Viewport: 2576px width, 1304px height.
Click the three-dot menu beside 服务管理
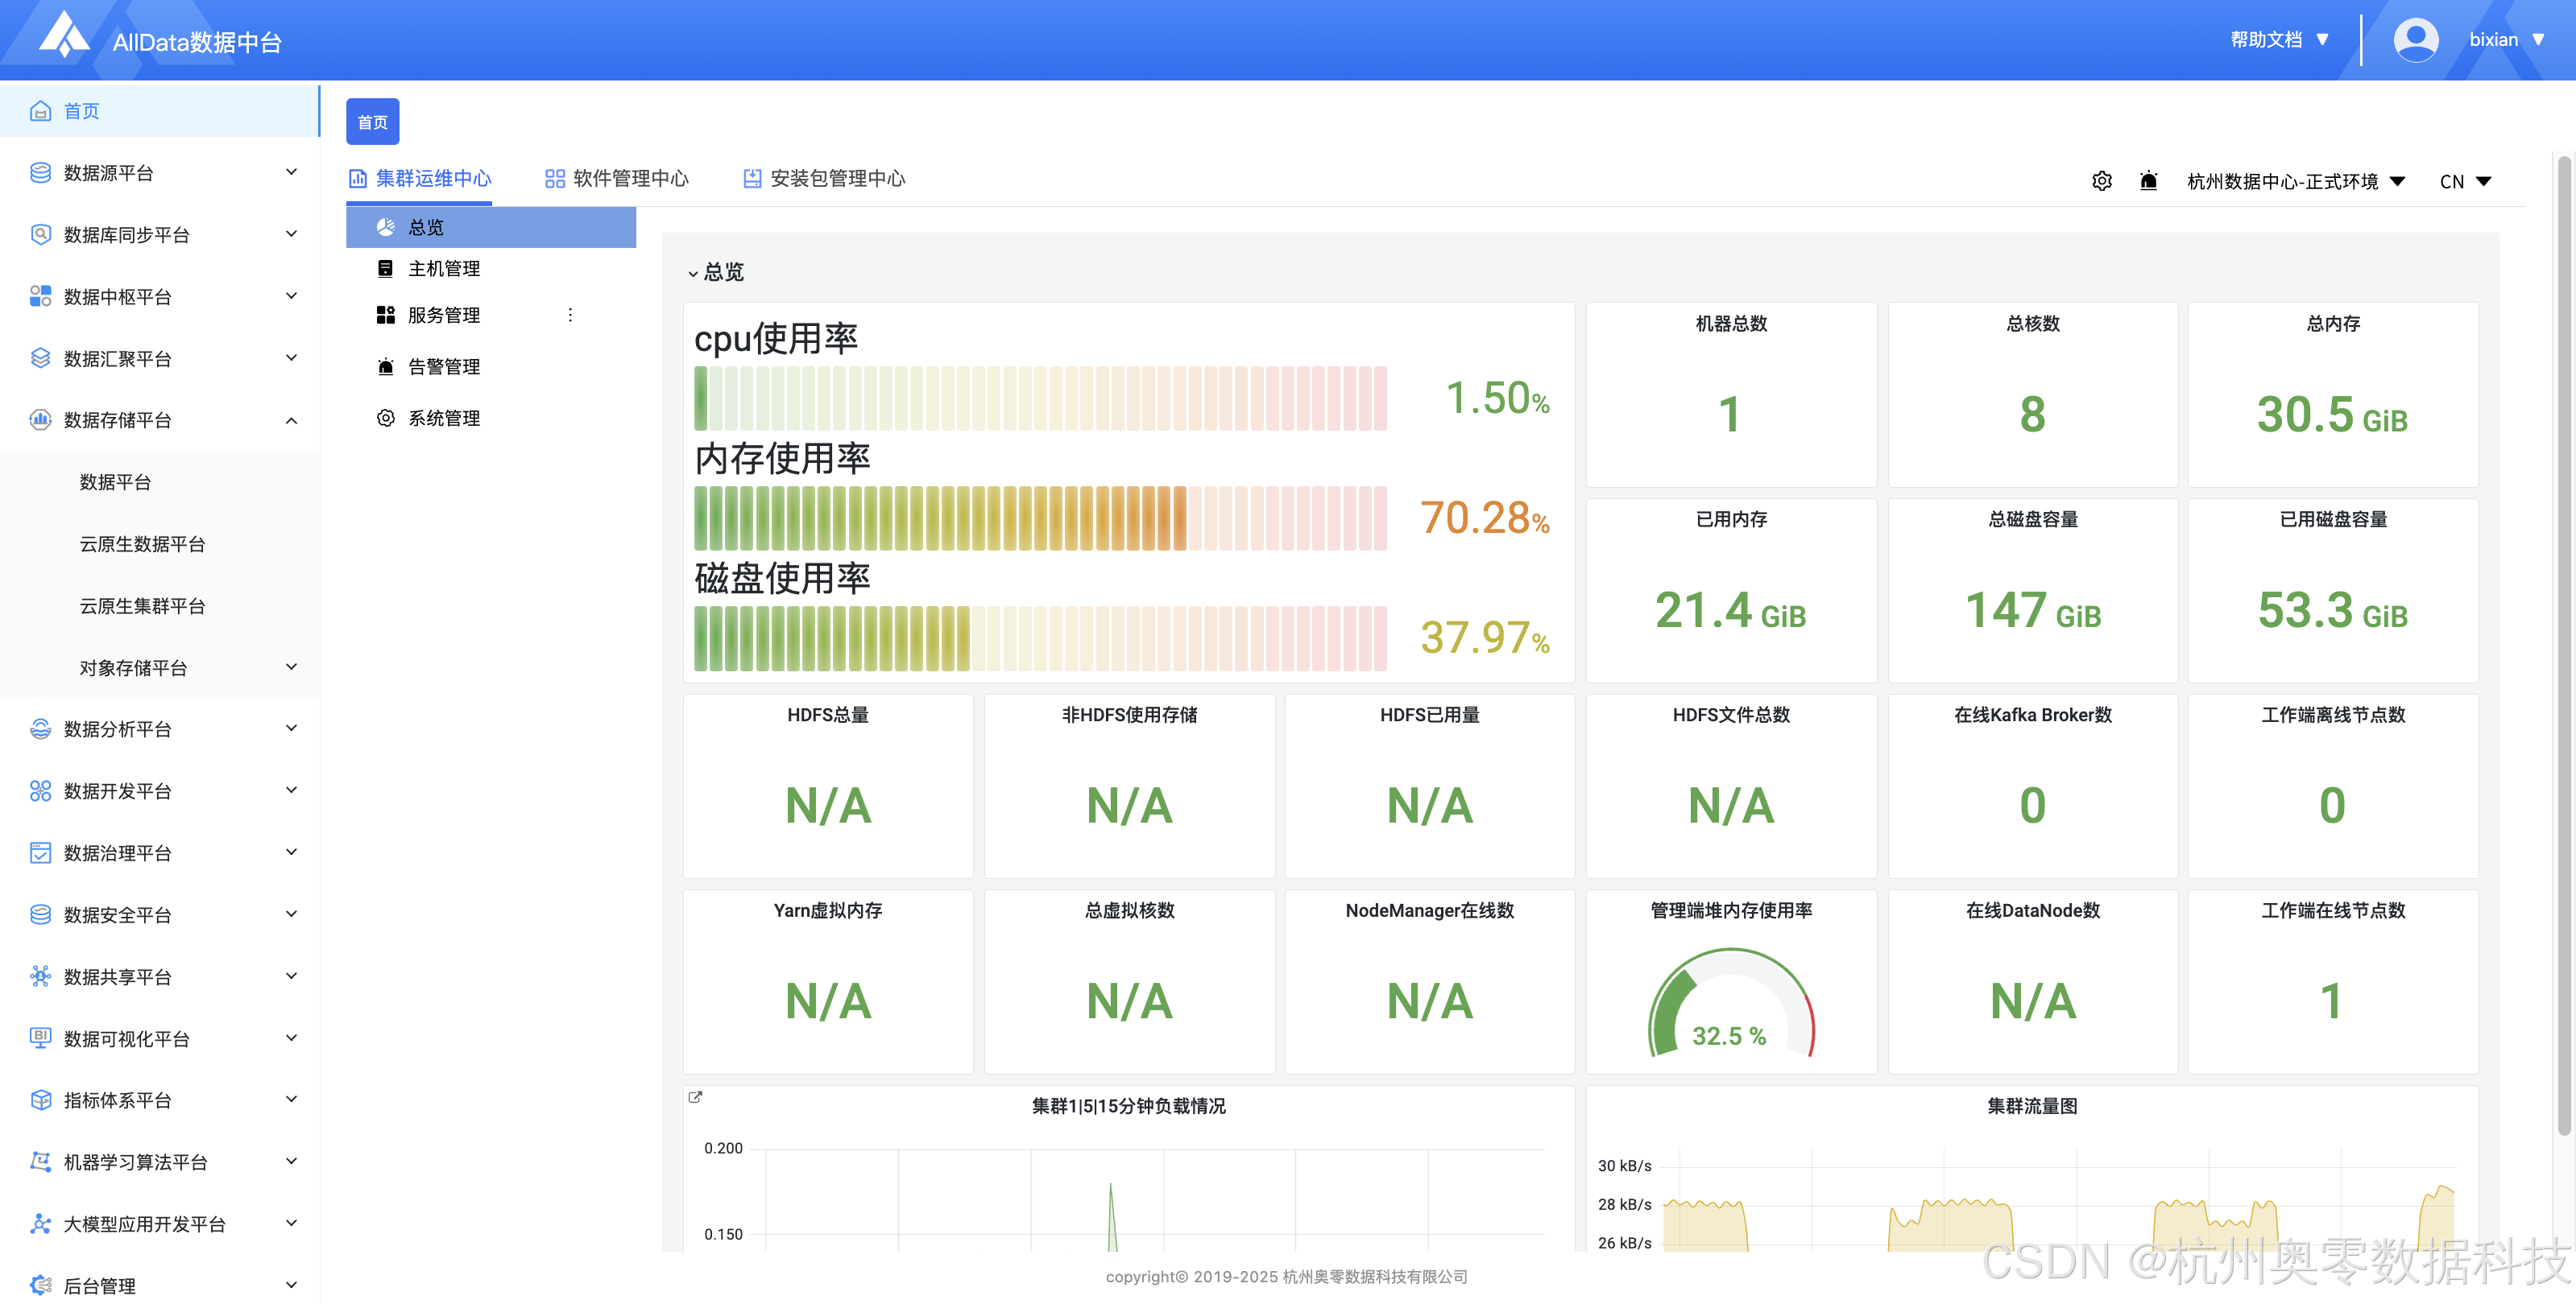570,315
